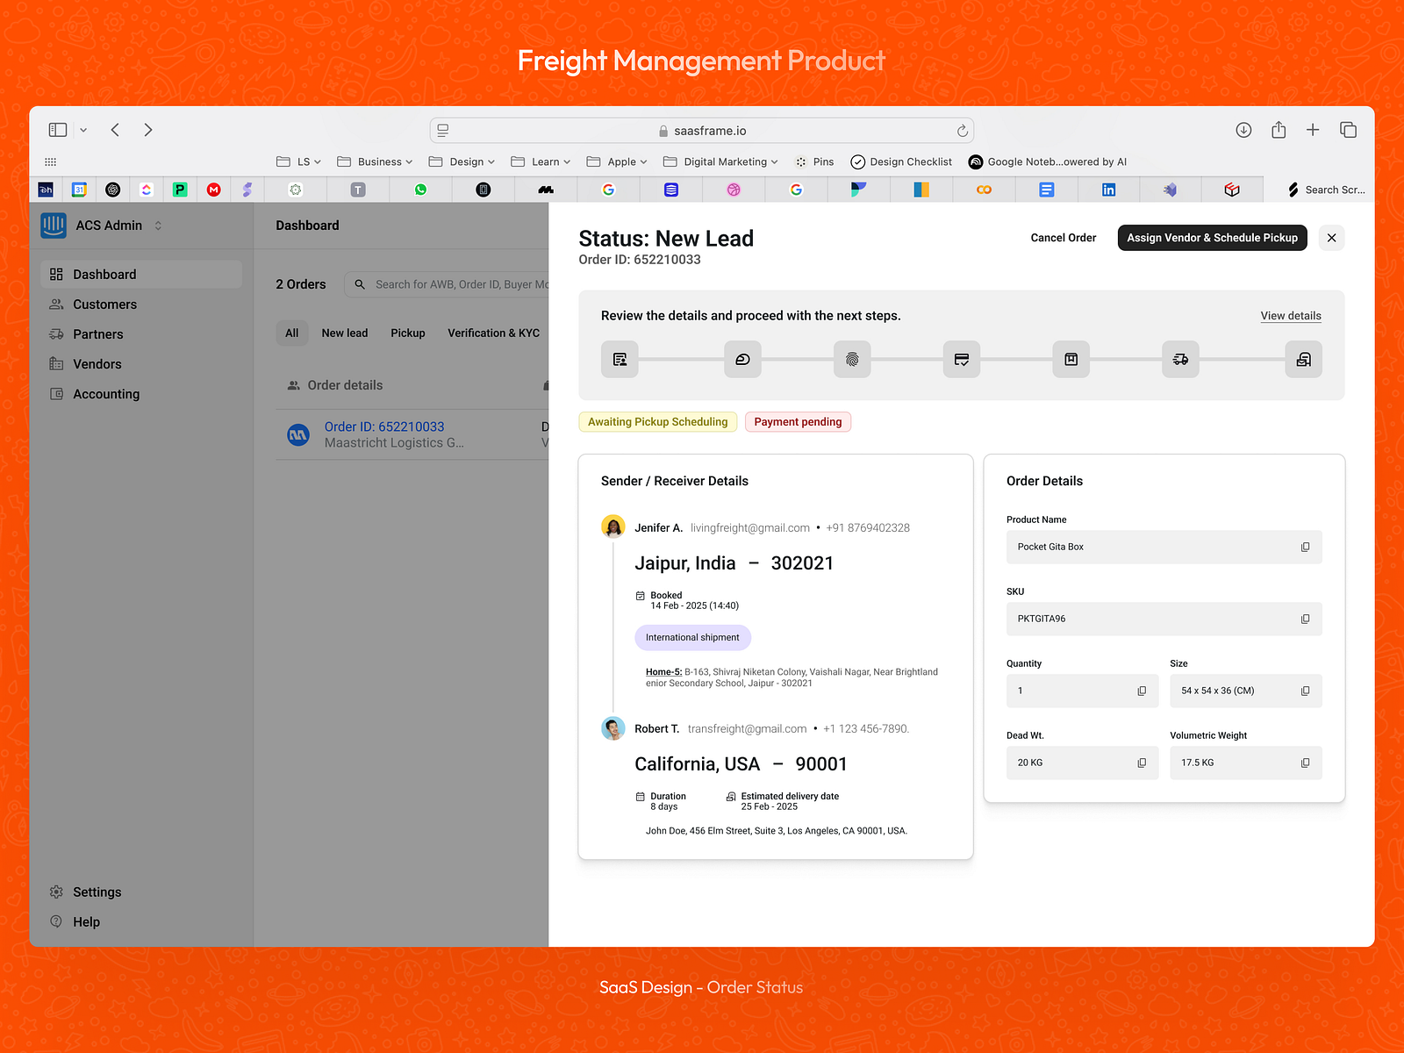Filter orders by the New lead tab
The width and height of the screenshot is (1404, 1053).
pyautogui.click(x=344, y=333)
